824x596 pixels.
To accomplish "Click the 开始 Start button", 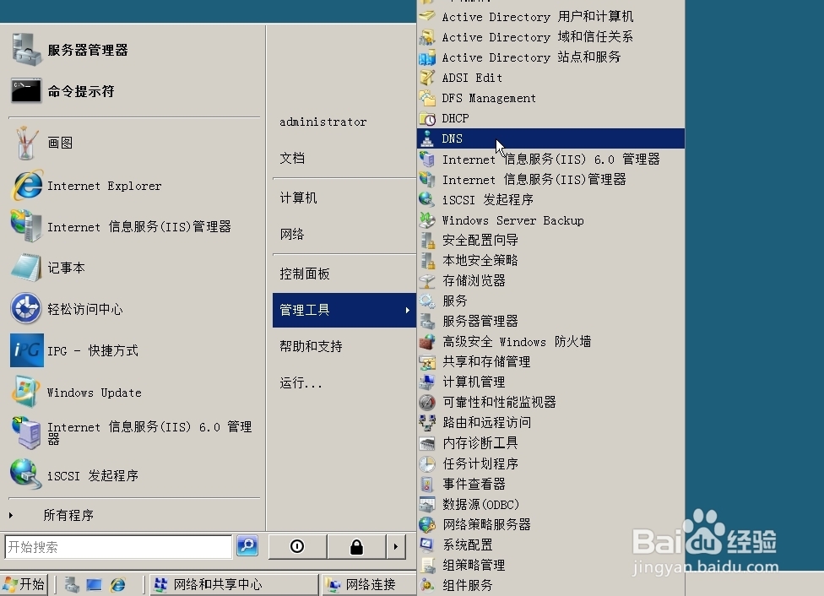I will pos(24,584).
